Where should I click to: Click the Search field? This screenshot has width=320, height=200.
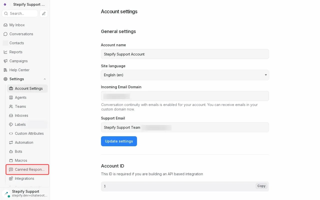pyautogui.click(x=20, y=13)
